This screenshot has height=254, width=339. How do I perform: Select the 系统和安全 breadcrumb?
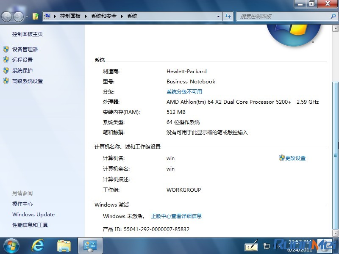(104, 16)
